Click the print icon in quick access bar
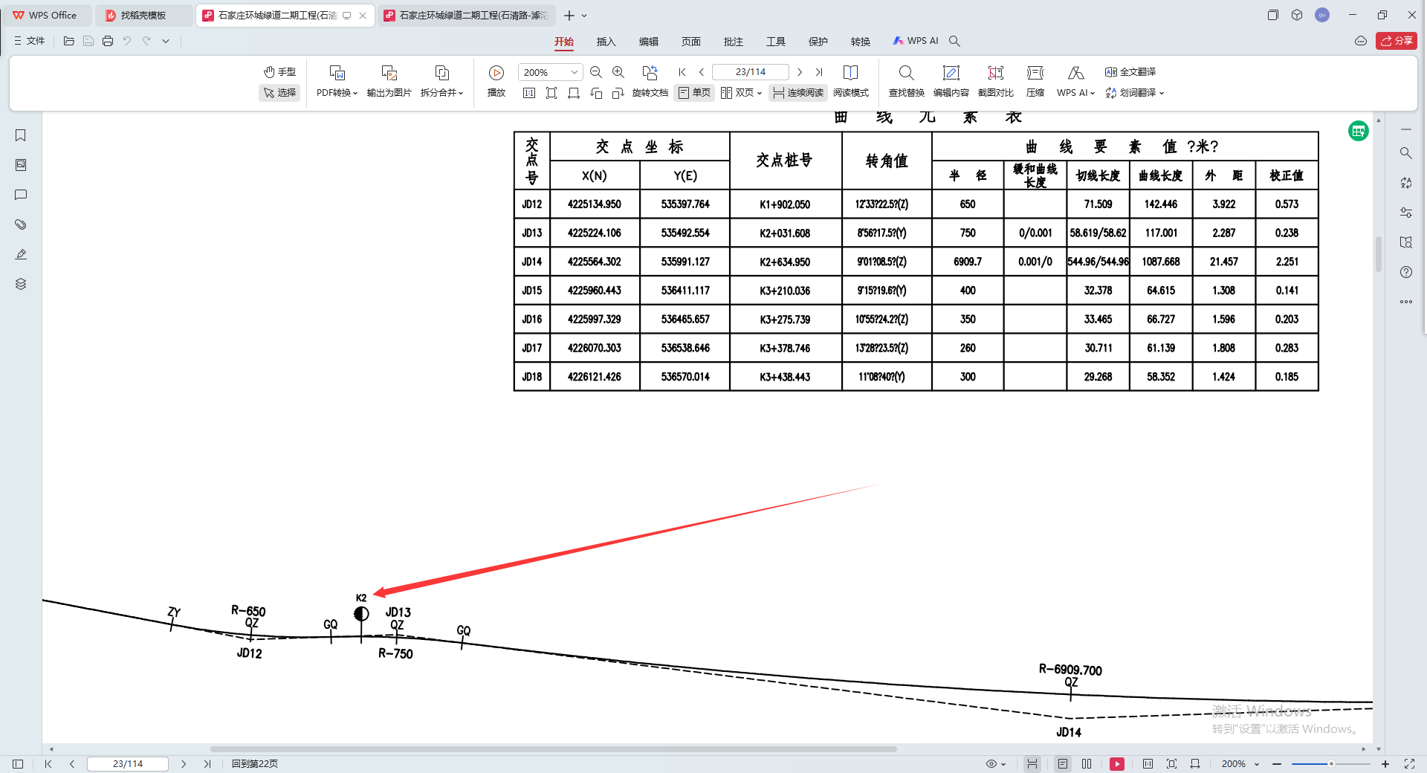Screen dimensions: 1427x773 (108, 41)
